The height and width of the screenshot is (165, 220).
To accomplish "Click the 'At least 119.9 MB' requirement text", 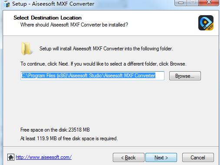I will pyautogui.click(x=69, y=139).
